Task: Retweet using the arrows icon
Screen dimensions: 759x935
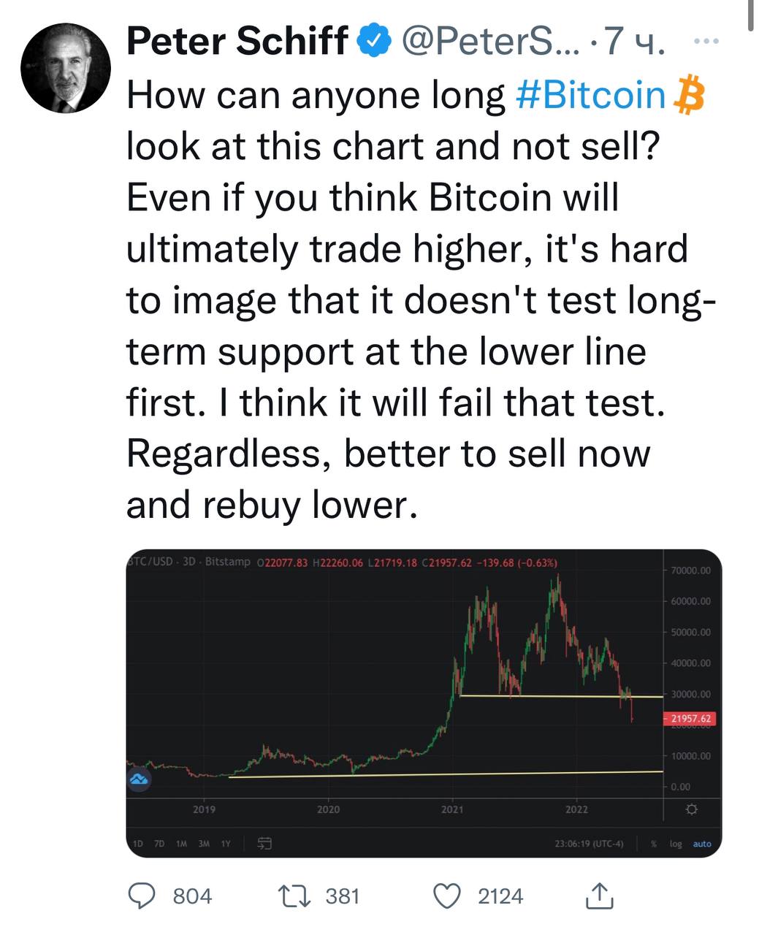Action: (296, 896)
